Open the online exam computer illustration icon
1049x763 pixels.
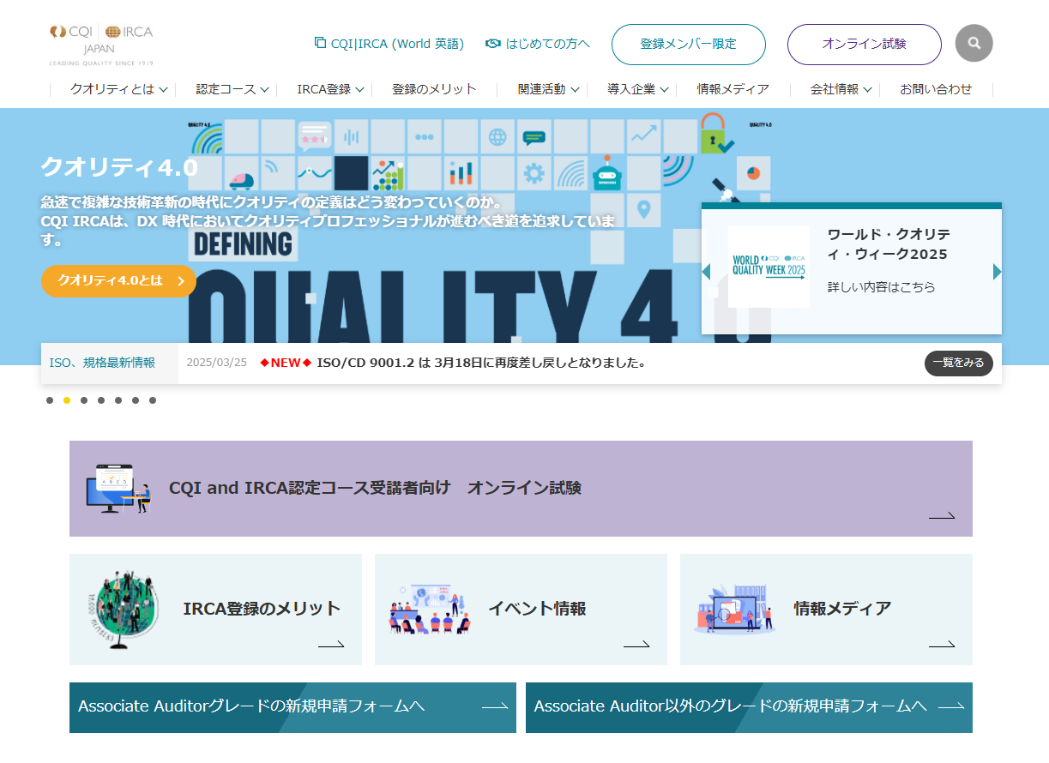(118, 489)
